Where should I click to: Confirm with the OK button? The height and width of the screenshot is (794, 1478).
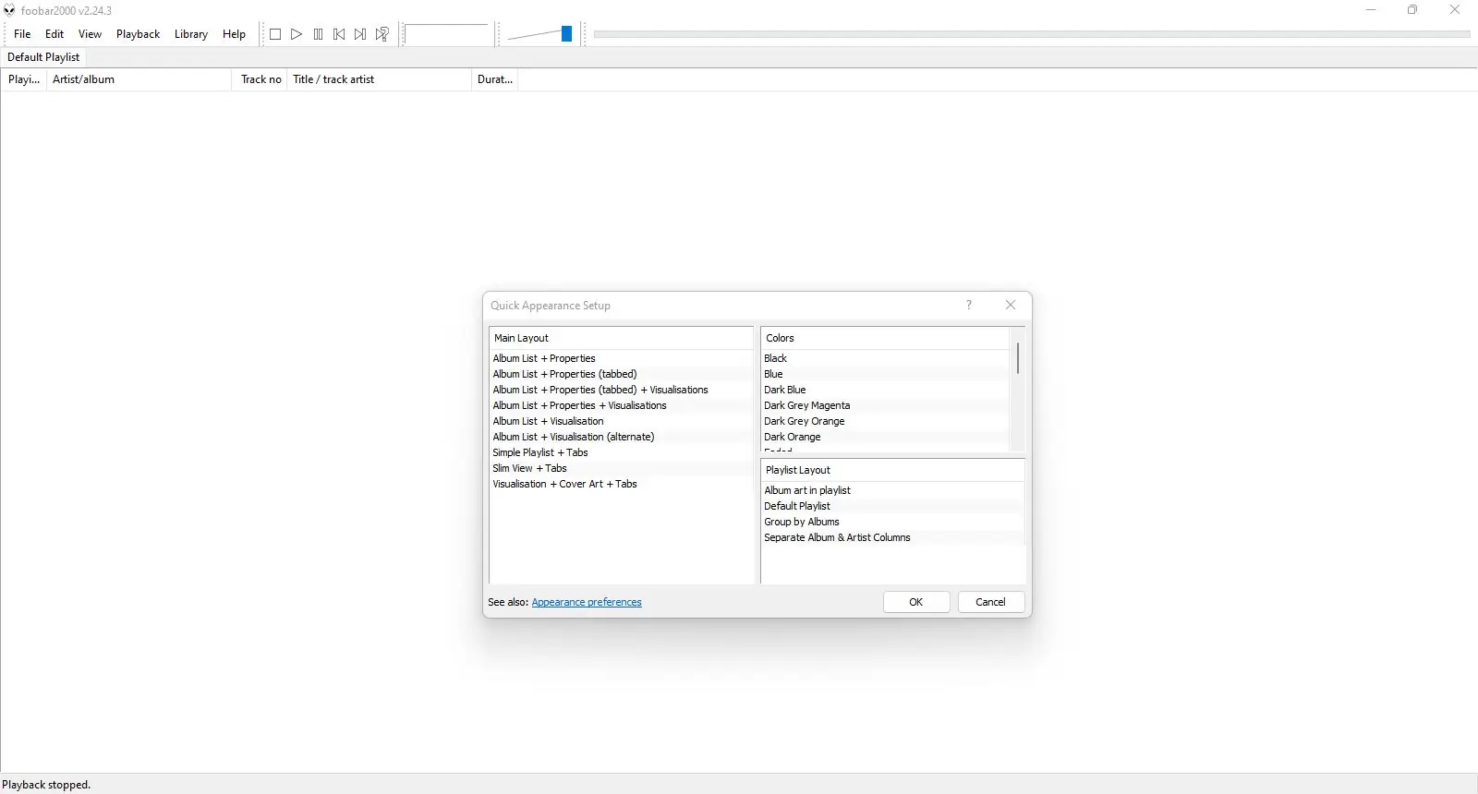(x=916, y=602)
